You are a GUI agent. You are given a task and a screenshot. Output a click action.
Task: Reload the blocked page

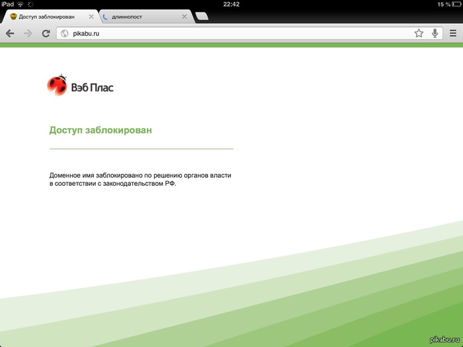tap(46, 33)
